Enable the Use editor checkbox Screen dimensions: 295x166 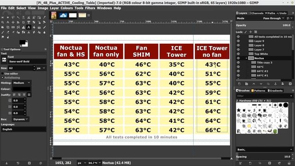[2, 74]
